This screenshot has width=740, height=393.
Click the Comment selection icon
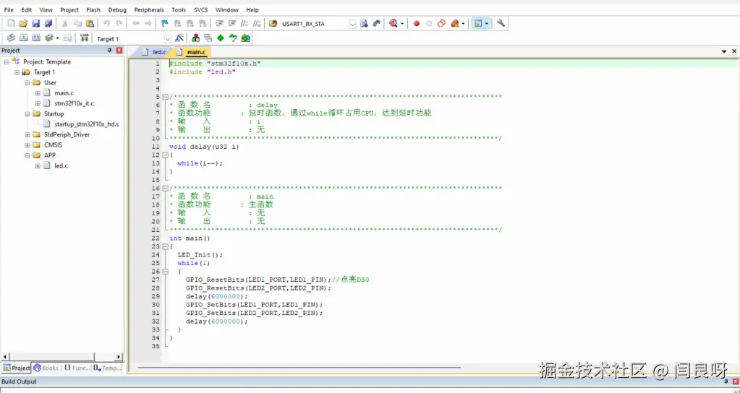(244, 23)
